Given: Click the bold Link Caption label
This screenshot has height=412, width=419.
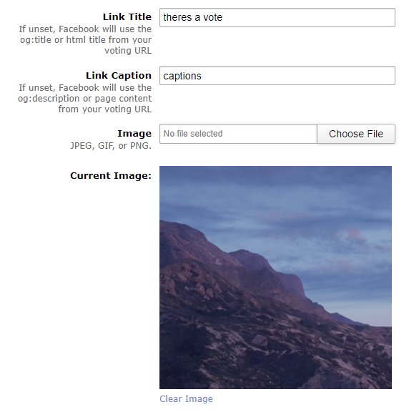Looking at the screenshot, I should [119, 75].
